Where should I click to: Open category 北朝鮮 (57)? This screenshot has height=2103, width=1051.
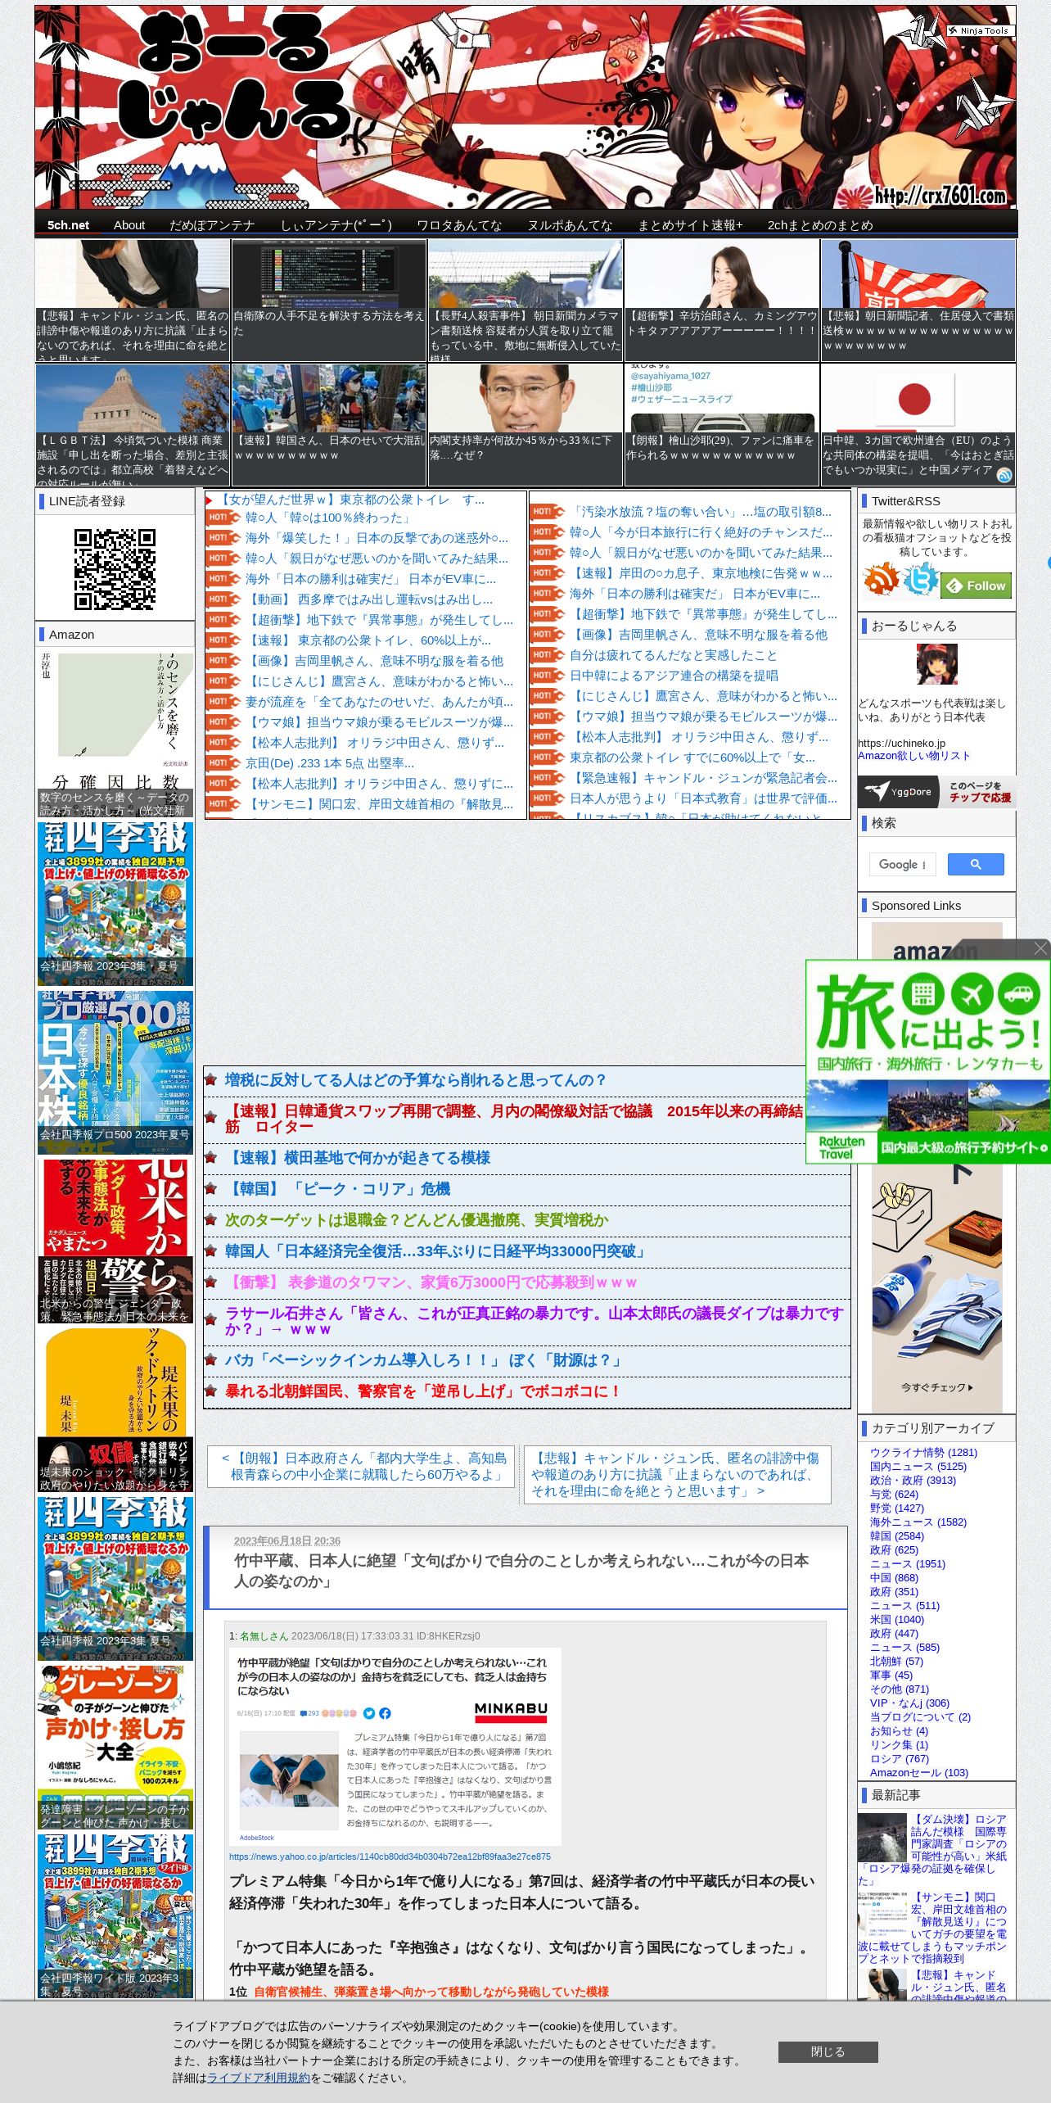896,1661
